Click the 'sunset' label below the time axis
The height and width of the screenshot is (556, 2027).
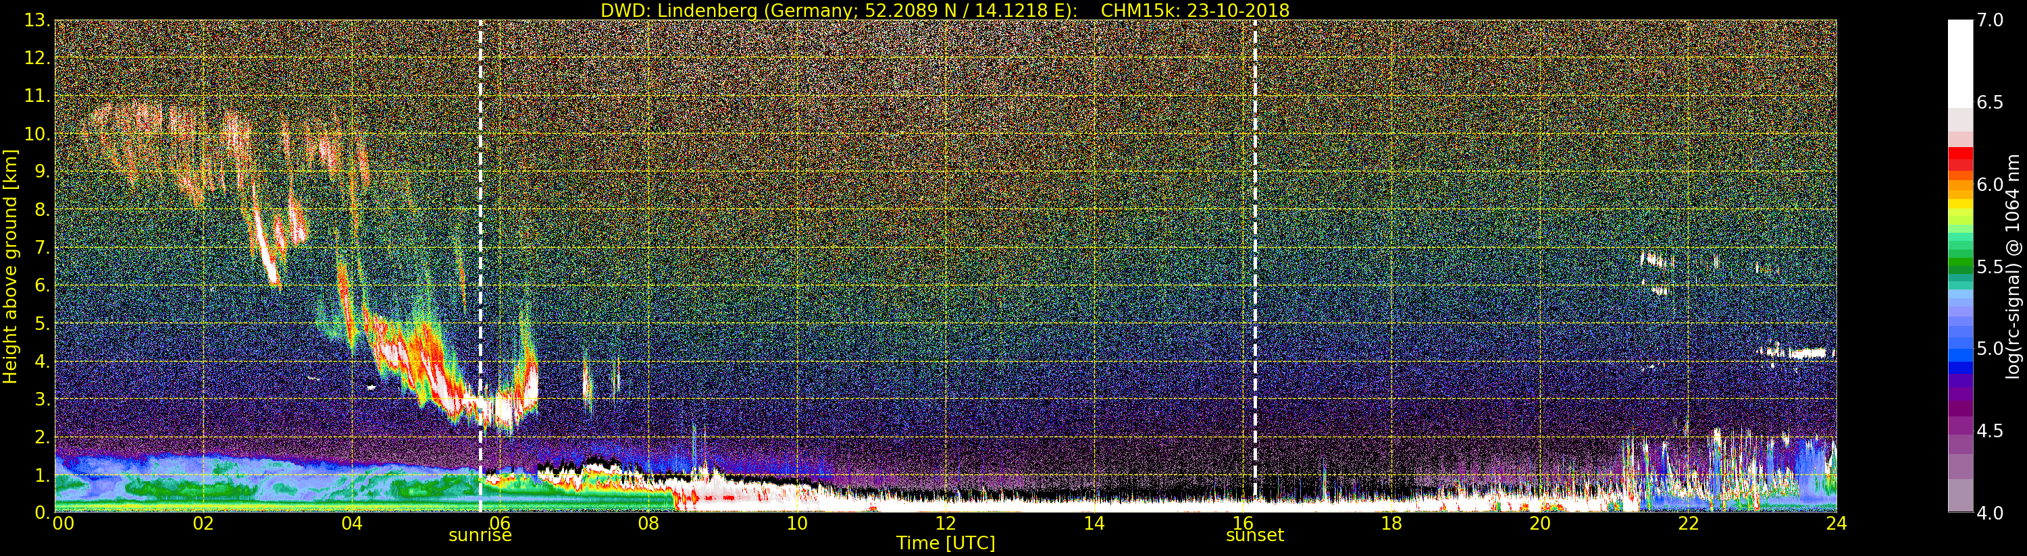[x=1255, y=535]
